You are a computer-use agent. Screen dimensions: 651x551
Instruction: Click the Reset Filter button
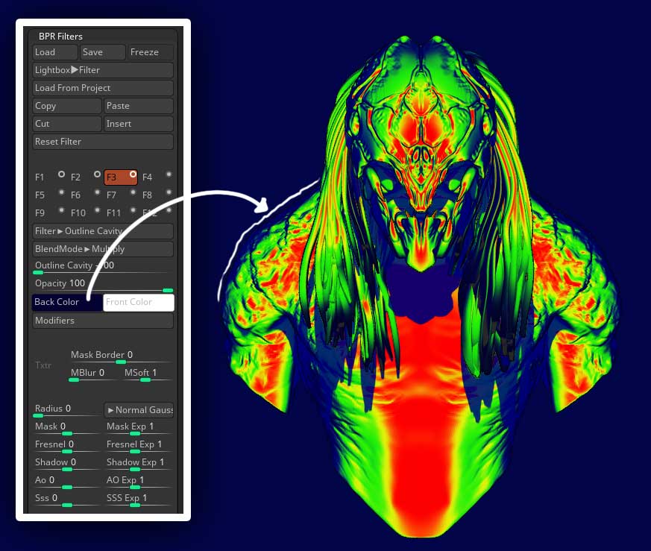[x=103, y=142]
